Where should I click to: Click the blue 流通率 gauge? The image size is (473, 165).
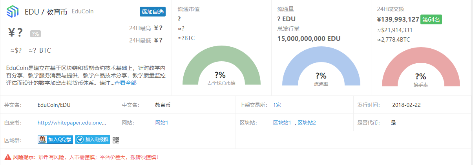point(321,66)
